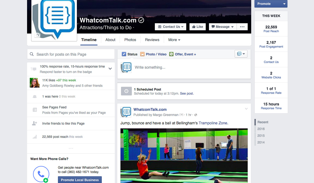
Task: Click the Promote Local Business button
Action: (x=80, y=180)
